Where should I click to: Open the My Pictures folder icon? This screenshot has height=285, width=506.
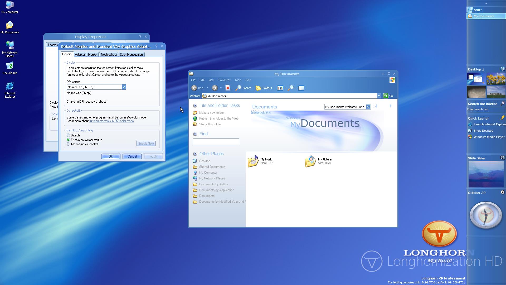(310, 161)
